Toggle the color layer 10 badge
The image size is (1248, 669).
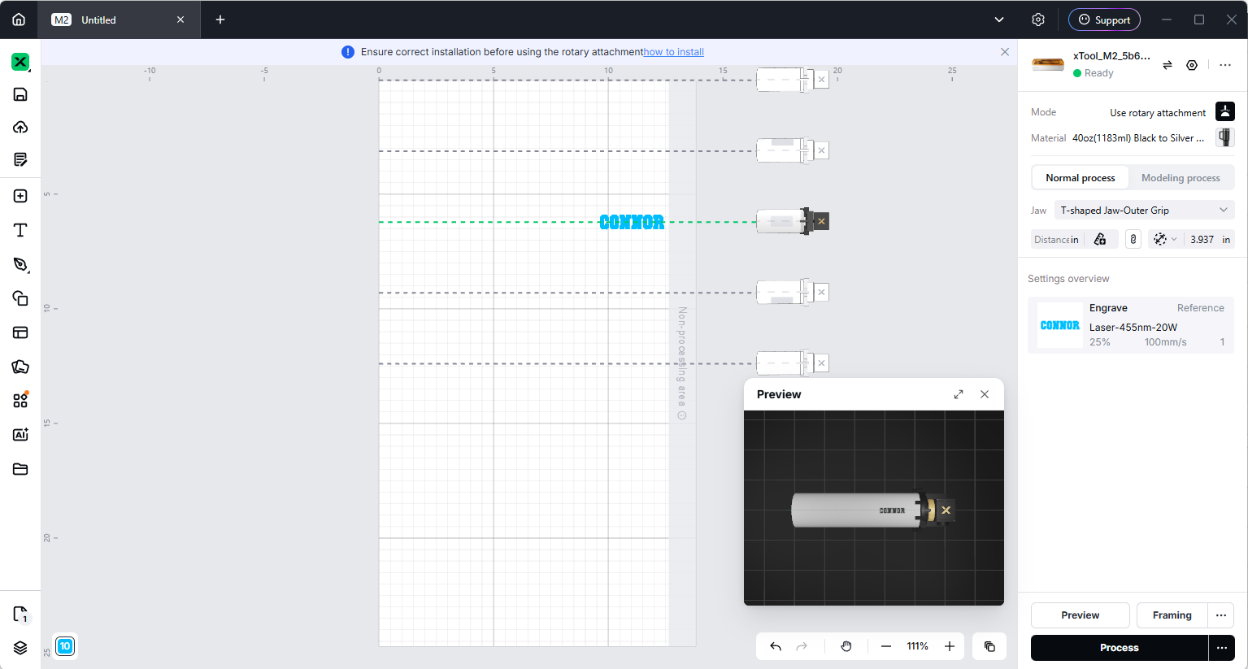click(x=65, y=646)
